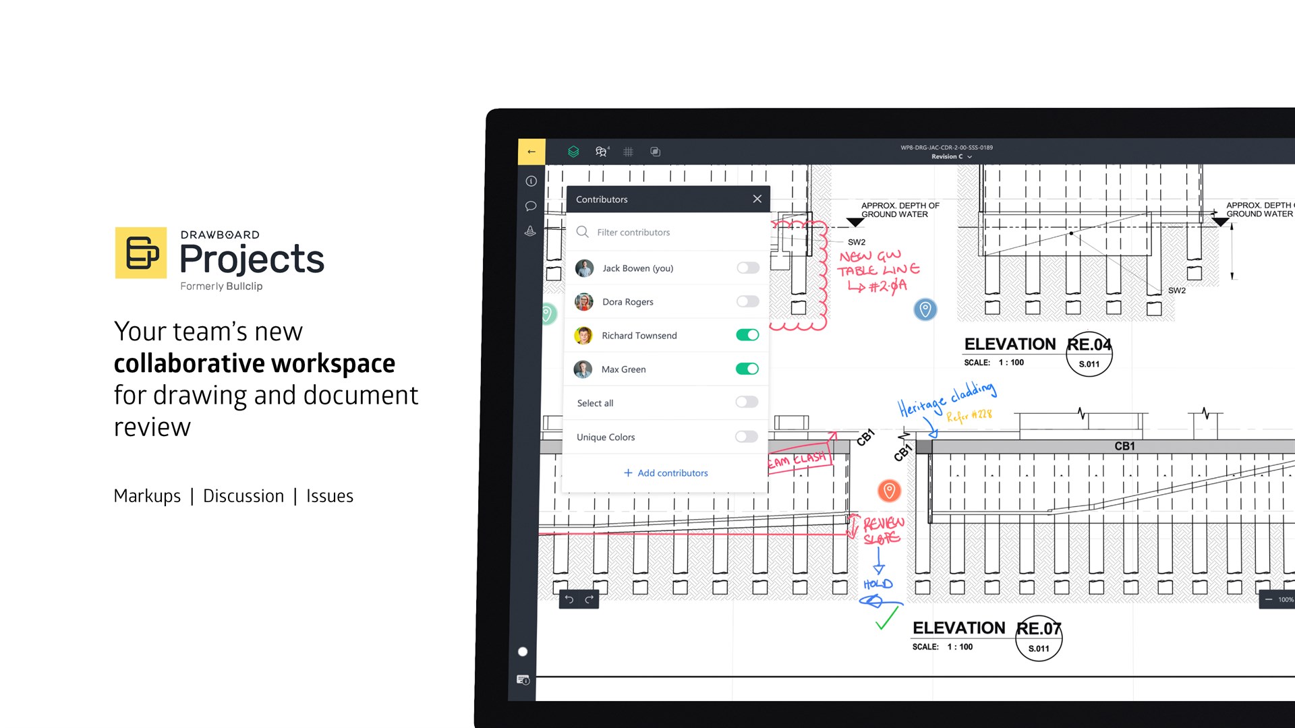Click the orange issue pin marker
This screenshot has width=1295, height=728.
pos(889,491)
